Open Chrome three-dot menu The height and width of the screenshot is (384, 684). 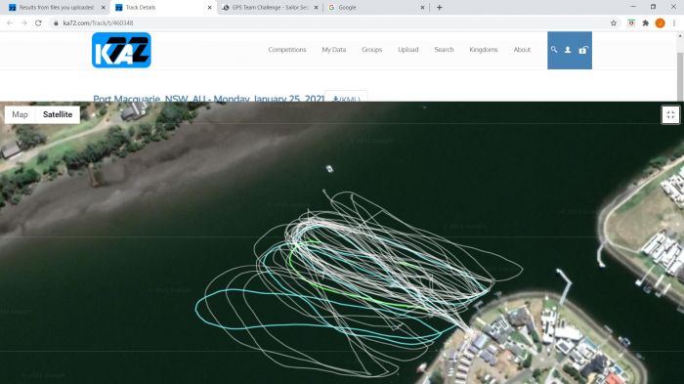click(674, 23)
